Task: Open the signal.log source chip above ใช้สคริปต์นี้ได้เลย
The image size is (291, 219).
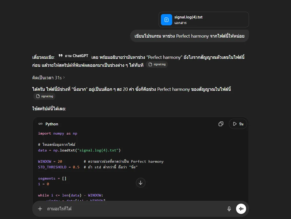Action: point(44,96)
